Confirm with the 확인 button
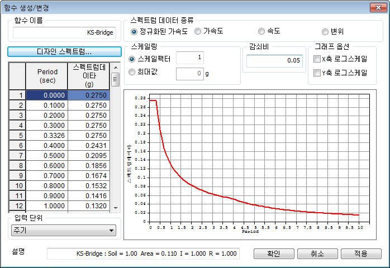The image size is (390, 268). coord(274,253)
